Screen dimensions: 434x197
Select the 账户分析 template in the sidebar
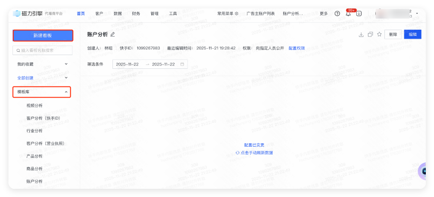click(34, 182)
